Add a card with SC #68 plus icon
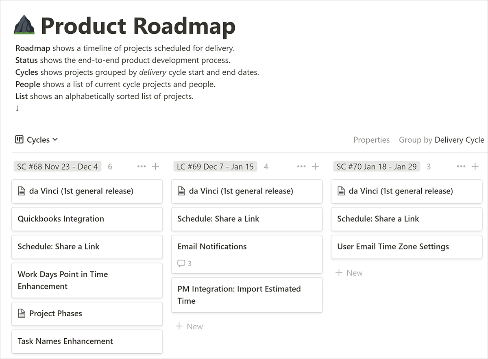Viewport: 488px width, 359px height. (155, 166)
